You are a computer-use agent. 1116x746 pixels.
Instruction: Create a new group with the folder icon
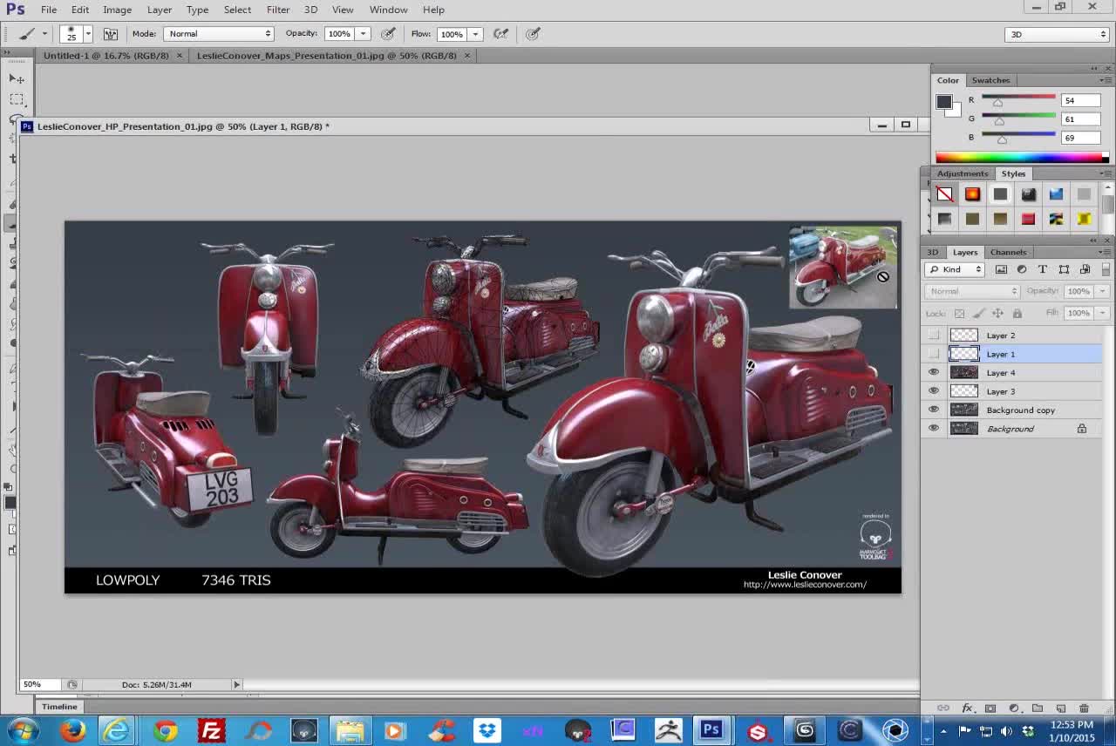1037,708
